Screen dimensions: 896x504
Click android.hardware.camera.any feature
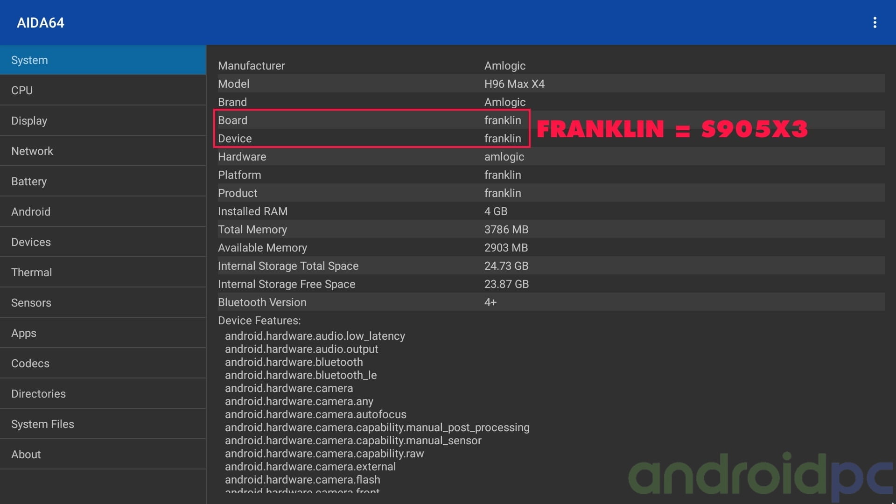pyautogui.click(x=299, y=401)
